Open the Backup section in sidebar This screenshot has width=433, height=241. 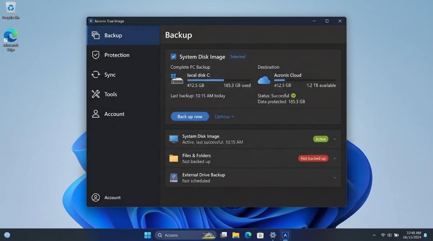tap(123, 35)
